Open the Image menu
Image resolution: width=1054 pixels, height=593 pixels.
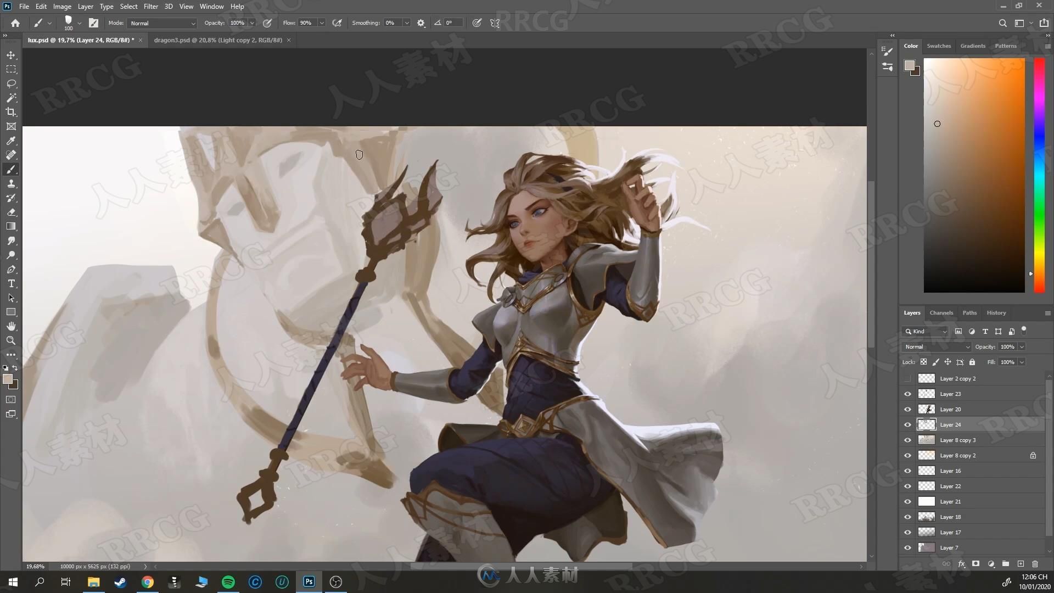pyautogui.click(x=62, y=7)
